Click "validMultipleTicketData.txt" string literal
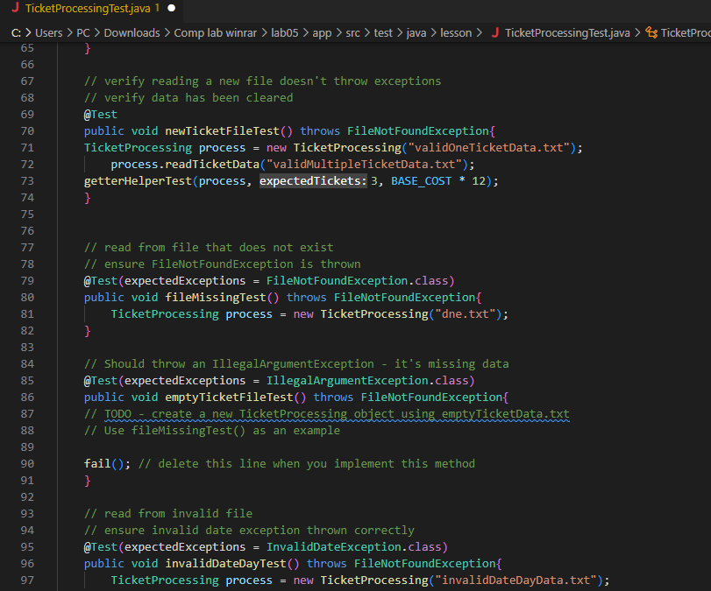This screenshot has width=711, height=591. tap(364, 164)
